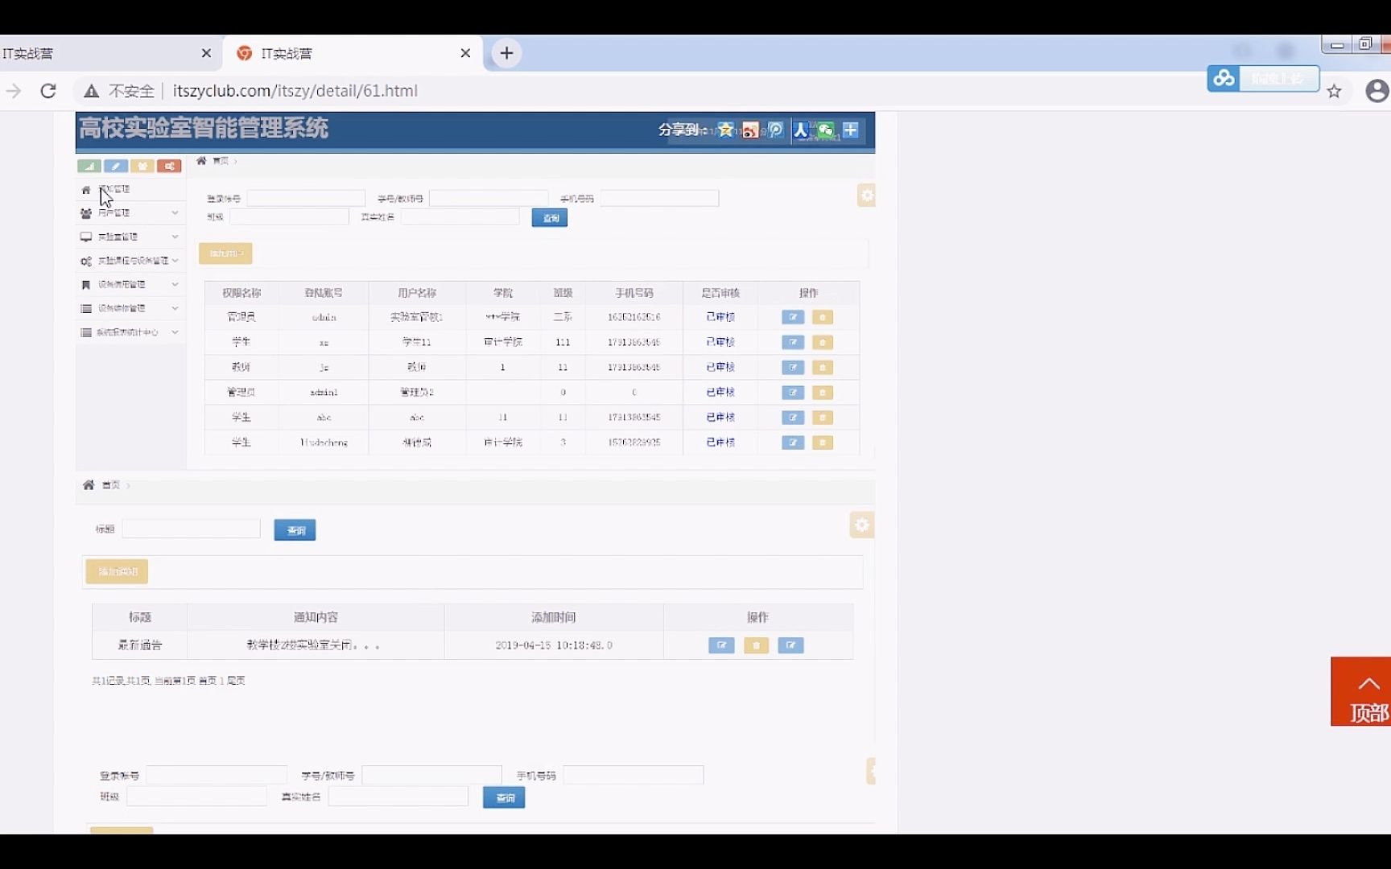Expand the 系统报表统计中心 sidebar arrow
Screen dimensions: 1391x869
point(175,332)
